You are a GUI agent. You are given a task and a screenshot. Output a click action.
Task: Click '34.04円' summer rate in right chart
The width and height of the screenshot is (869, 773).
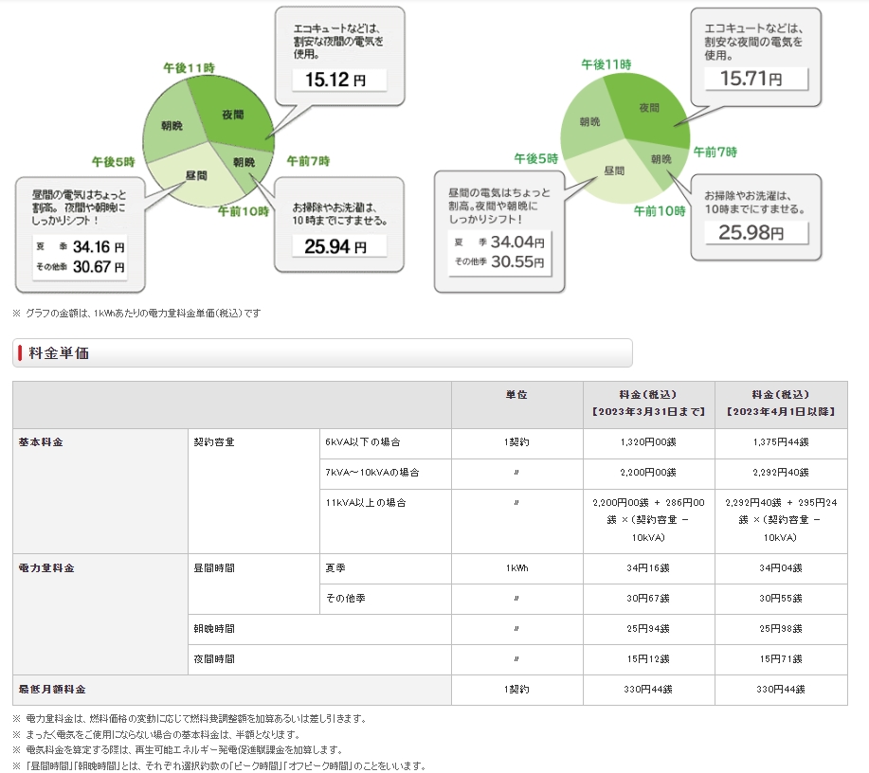[517, 243]
